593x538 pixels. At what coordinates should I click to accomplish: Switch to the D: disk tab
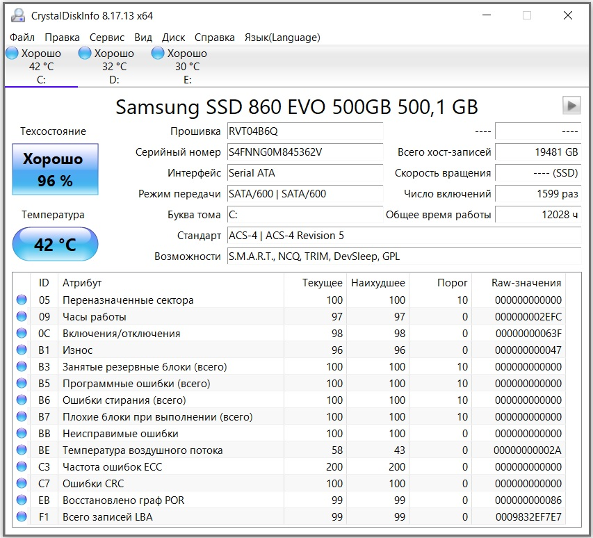pyautogui.click(x=114, y=67)
